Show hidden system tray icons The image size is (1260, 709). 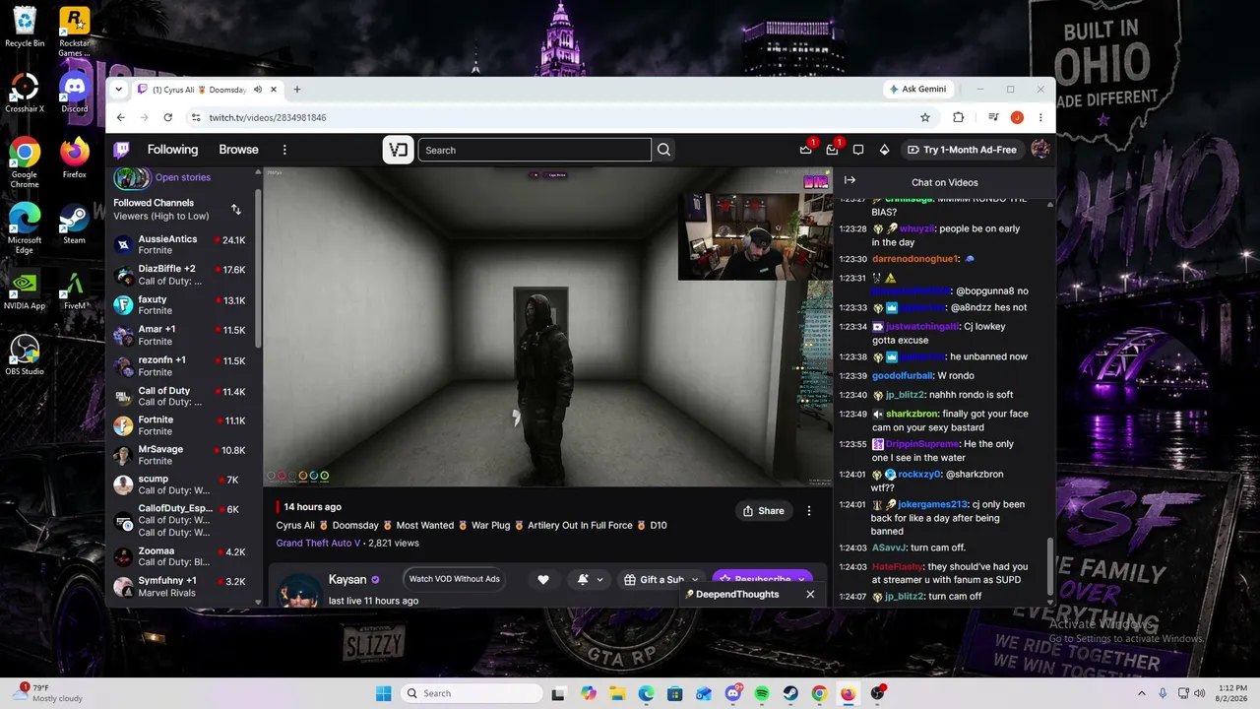coord(1143,693)
